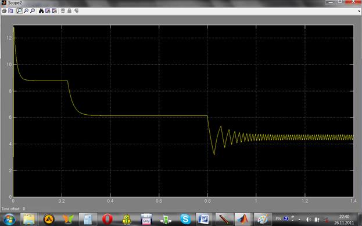Click Save current axes settings icon

pos(48,11)
